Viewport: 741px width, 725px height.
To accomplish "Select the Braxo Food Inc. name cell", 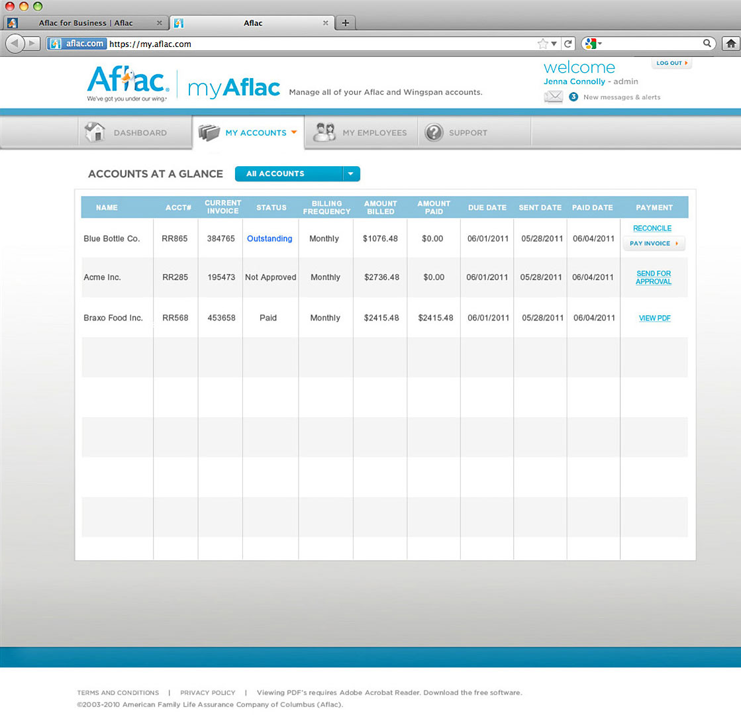I will (x=113, y=318).
